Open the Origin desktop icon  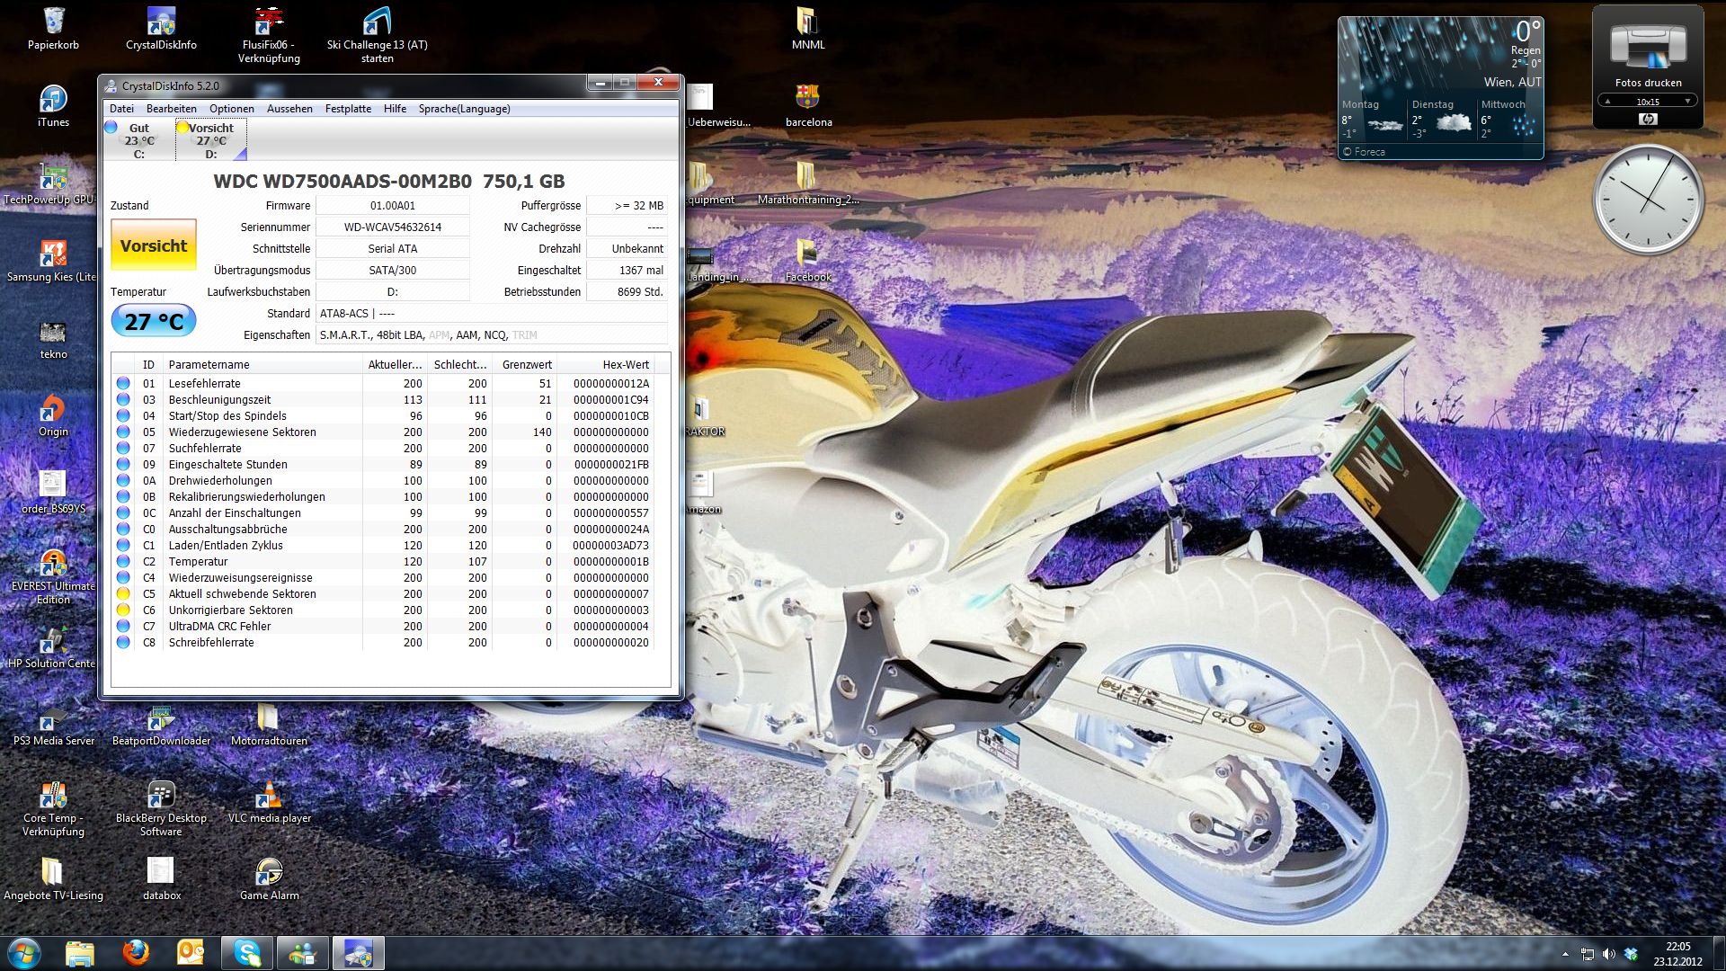[53, 410]
